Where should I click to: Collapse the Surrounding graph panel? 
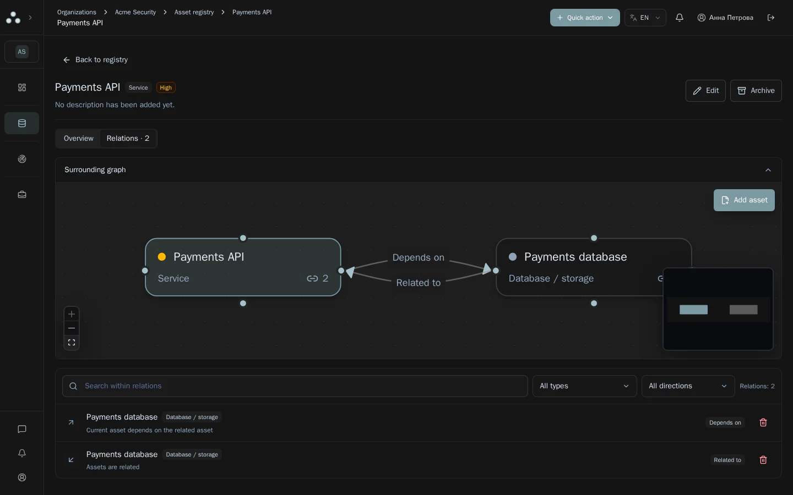(768, 170)
